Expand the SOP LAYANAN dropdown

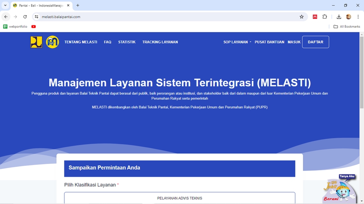237,42
